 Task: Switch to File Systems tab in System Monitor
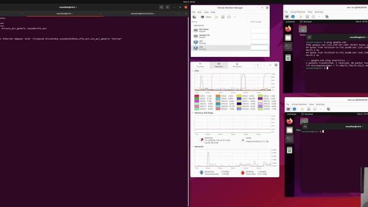(237, 65)
